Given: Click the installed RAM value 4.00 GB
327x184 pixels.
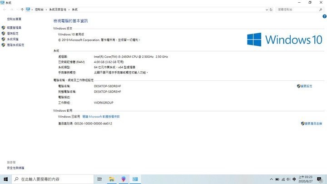Looking at the screenshot, I should [109, 62].
